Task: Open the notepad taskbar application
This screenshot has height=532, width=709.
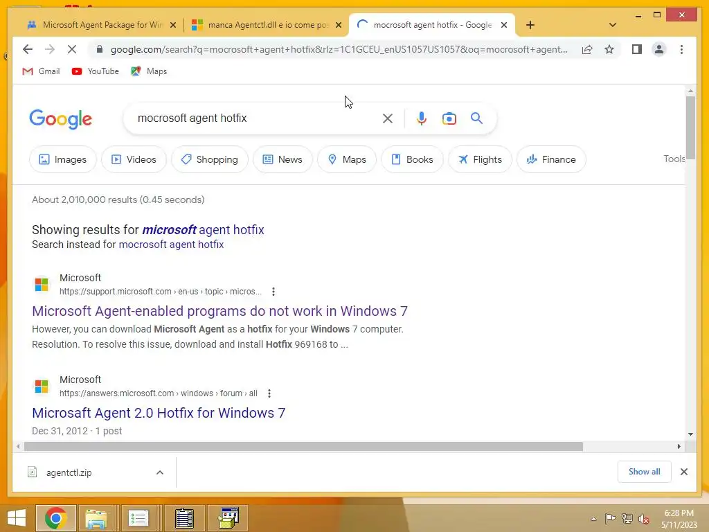Action: [x=184, y=518]
